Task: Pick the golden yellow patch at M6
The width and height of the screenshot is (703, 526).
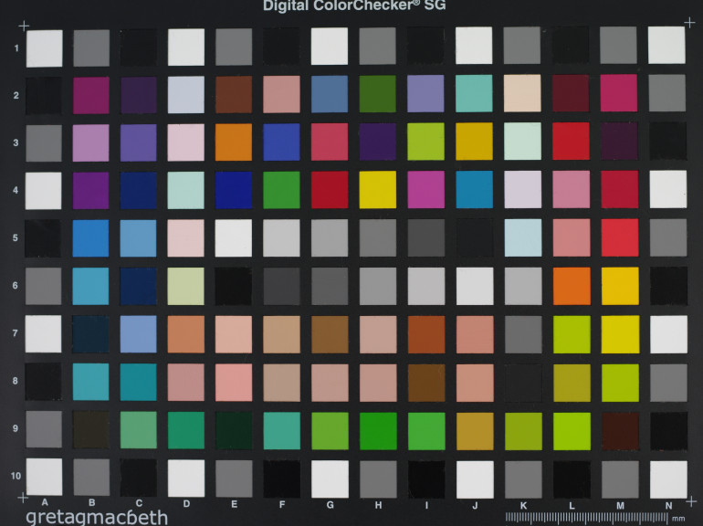Action: pyautogui.click(x=620, y=286)
